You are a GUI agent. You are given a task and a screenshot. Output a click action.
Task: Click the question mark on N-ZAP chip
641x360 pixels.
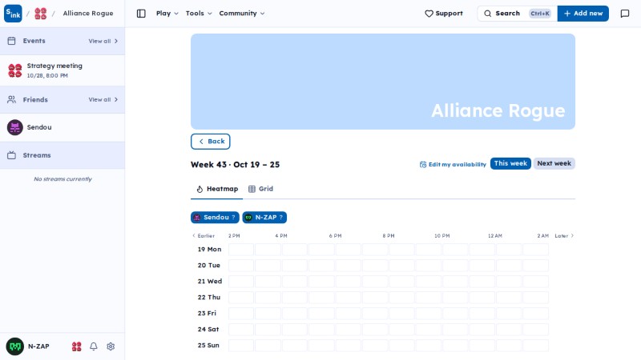tap(281, 218)
